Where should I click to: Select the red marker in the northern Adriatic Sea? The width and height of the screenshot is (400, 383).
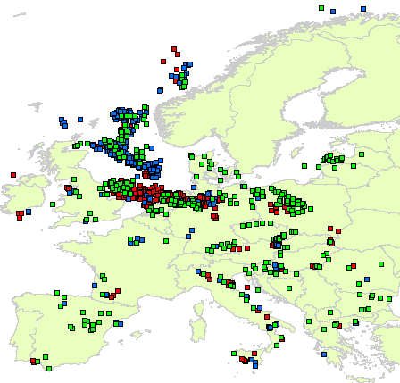(x=247, y=287)
